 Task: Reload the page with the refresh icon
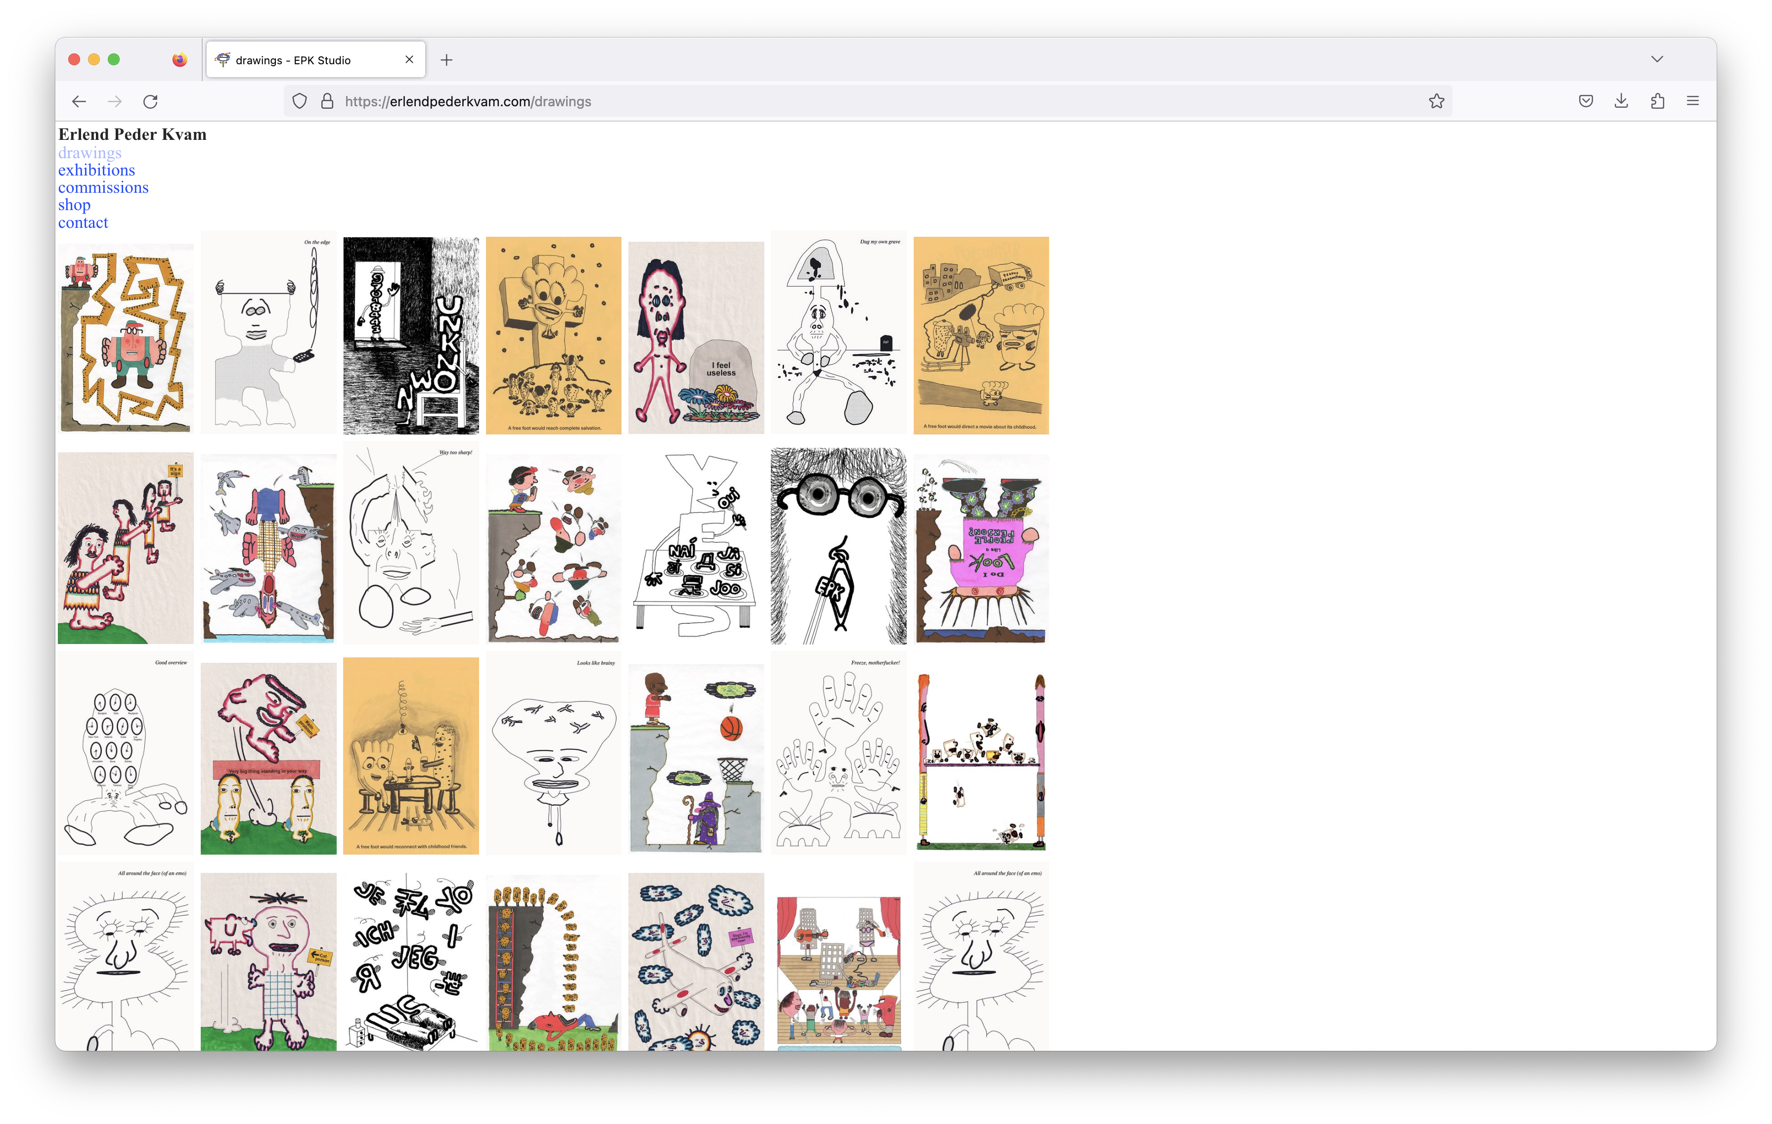pyautogui.click(x=151, y=101)
